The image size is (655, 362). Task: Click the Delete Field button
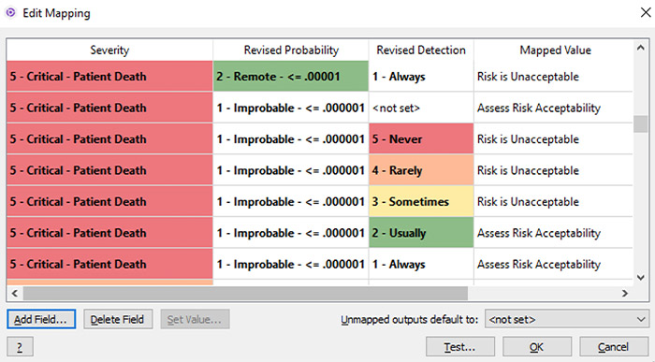coord(118,319)
